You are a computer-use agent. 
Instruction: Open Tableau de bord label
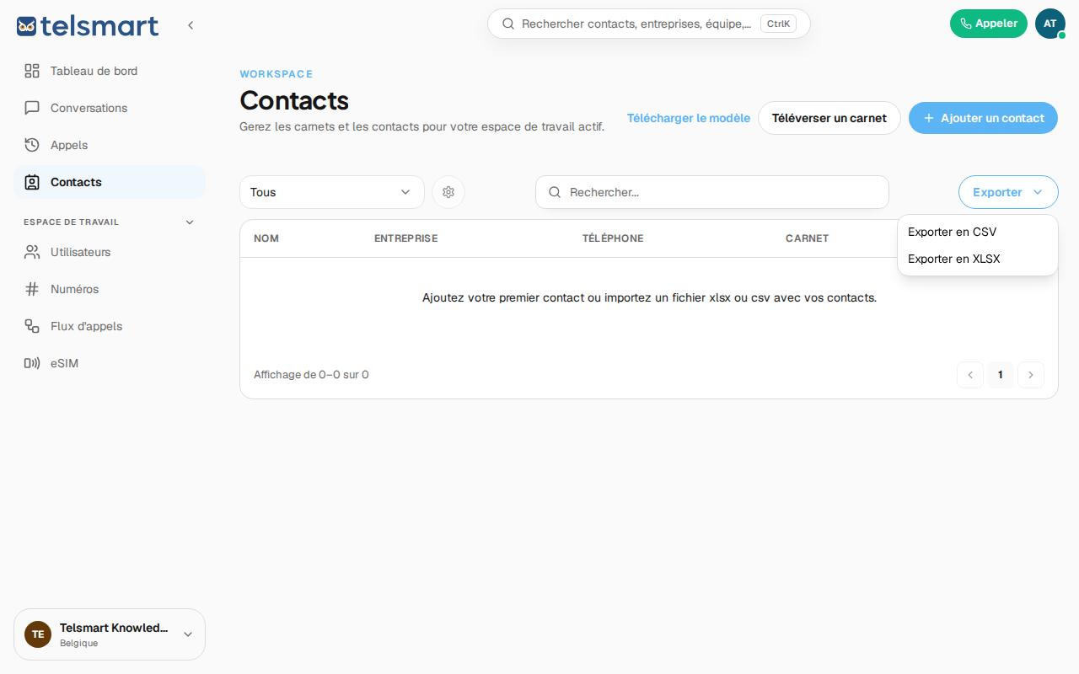(94, 71)
